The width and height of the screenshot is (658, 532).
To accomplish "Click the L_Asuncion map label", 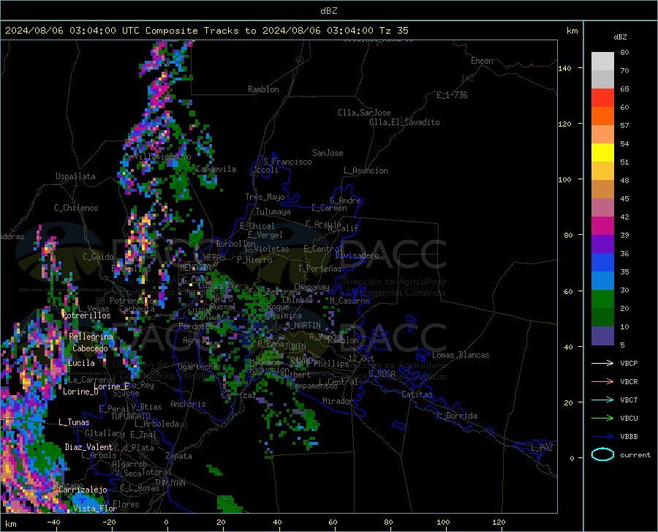I will (x=366, y=171).
